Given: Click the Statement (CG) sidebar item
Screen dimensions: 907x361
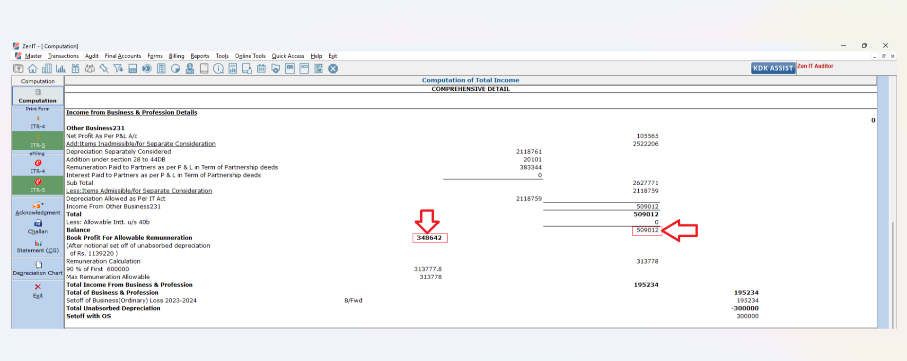Looking at the screenshot, I should coord(38,246).
